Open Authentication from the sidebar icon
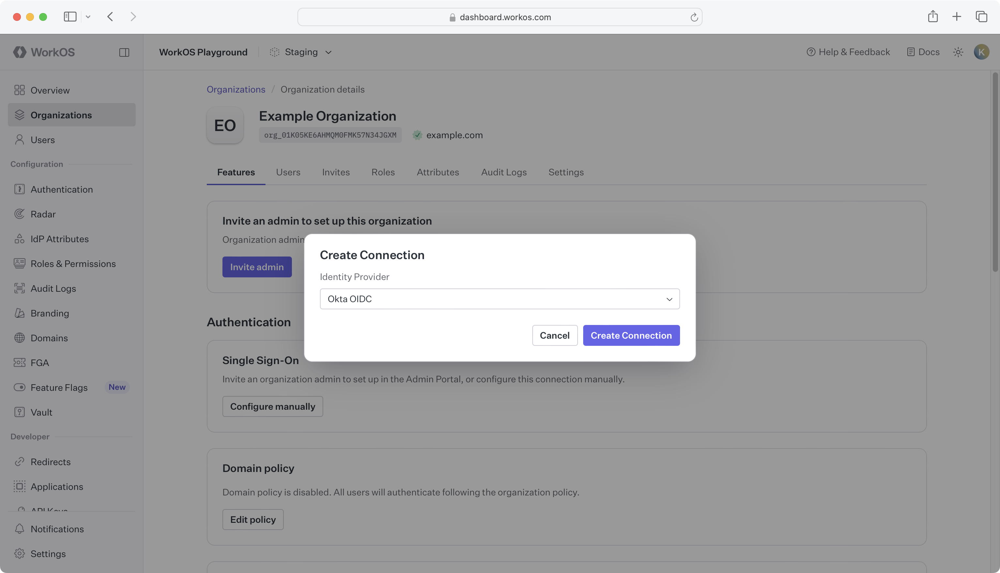Screen dimensions: 1000x573 (20, 189)
